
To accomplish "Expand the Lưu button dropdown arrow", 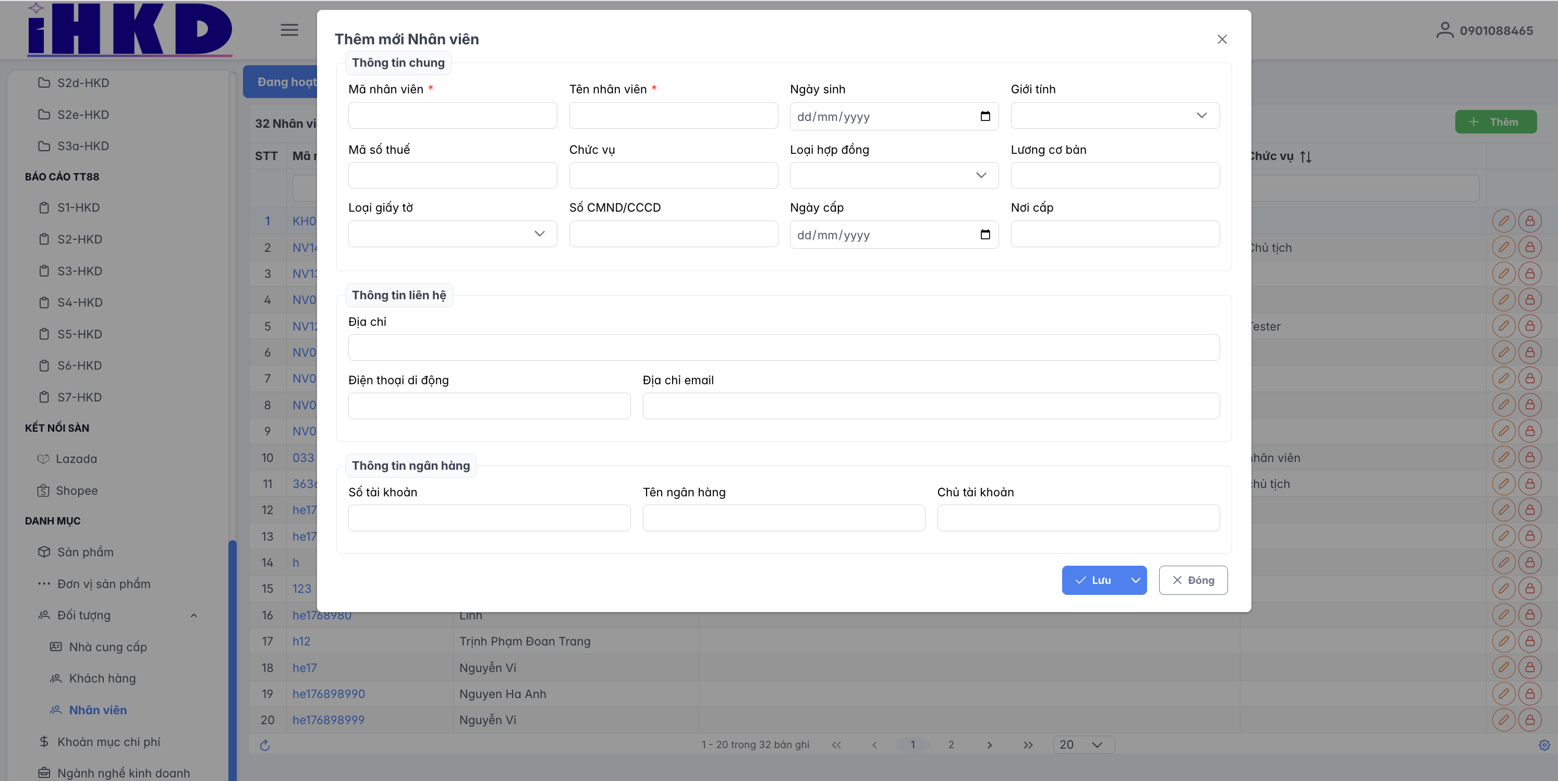I will point(1135,580).
